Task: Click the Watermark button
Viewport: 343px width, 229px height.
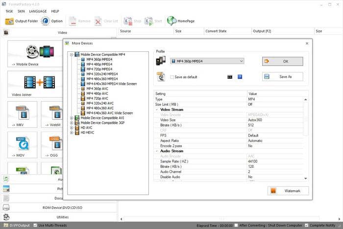Action: coord(288,190)
